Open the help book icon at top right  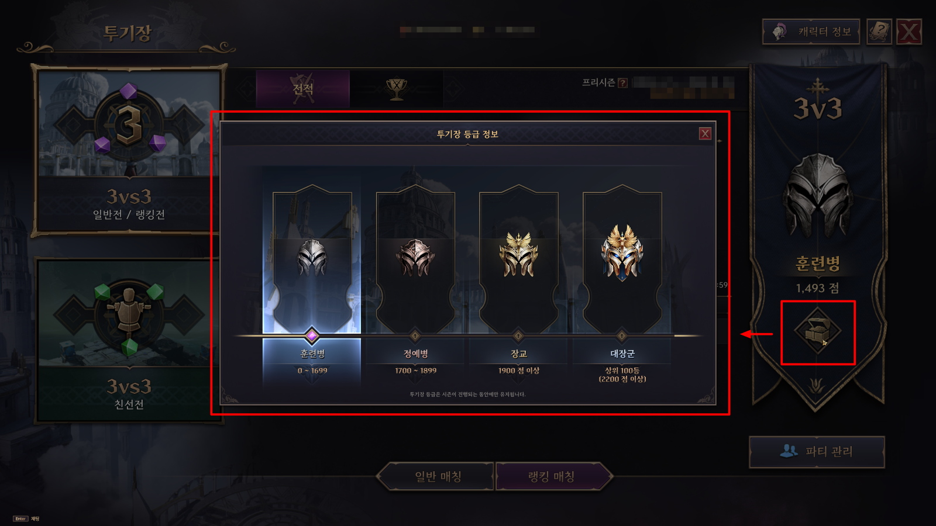click(x=879, y=32)
